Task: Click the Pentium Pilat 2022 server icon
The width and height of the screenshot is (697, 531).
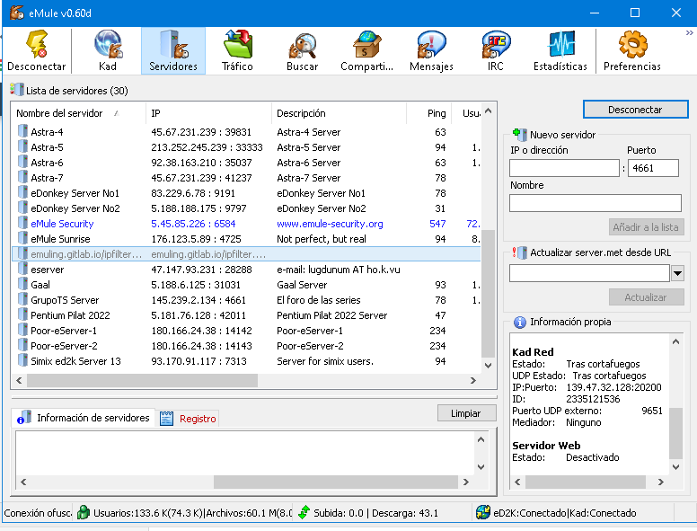Action: pos(22,314)
